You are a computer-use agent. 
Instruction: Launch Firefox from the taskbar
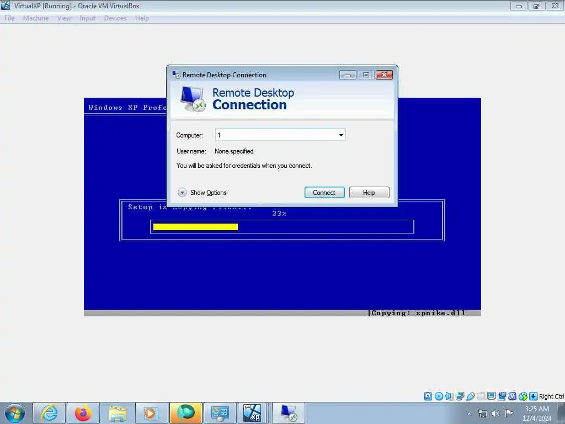(x=83, y=413)
